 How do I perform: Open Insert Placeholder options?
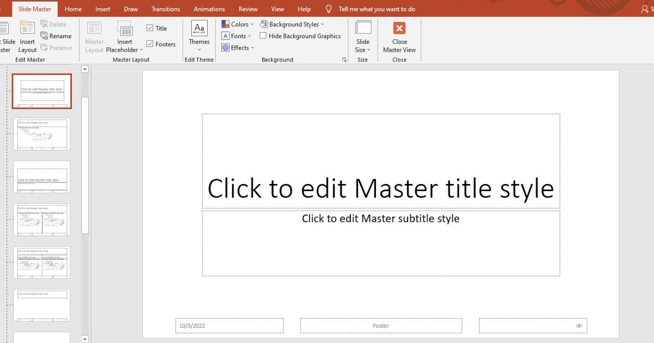[x=125, y=35]
